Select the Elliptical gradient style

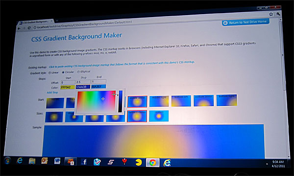pyautogui.click(x=84, y=72)
